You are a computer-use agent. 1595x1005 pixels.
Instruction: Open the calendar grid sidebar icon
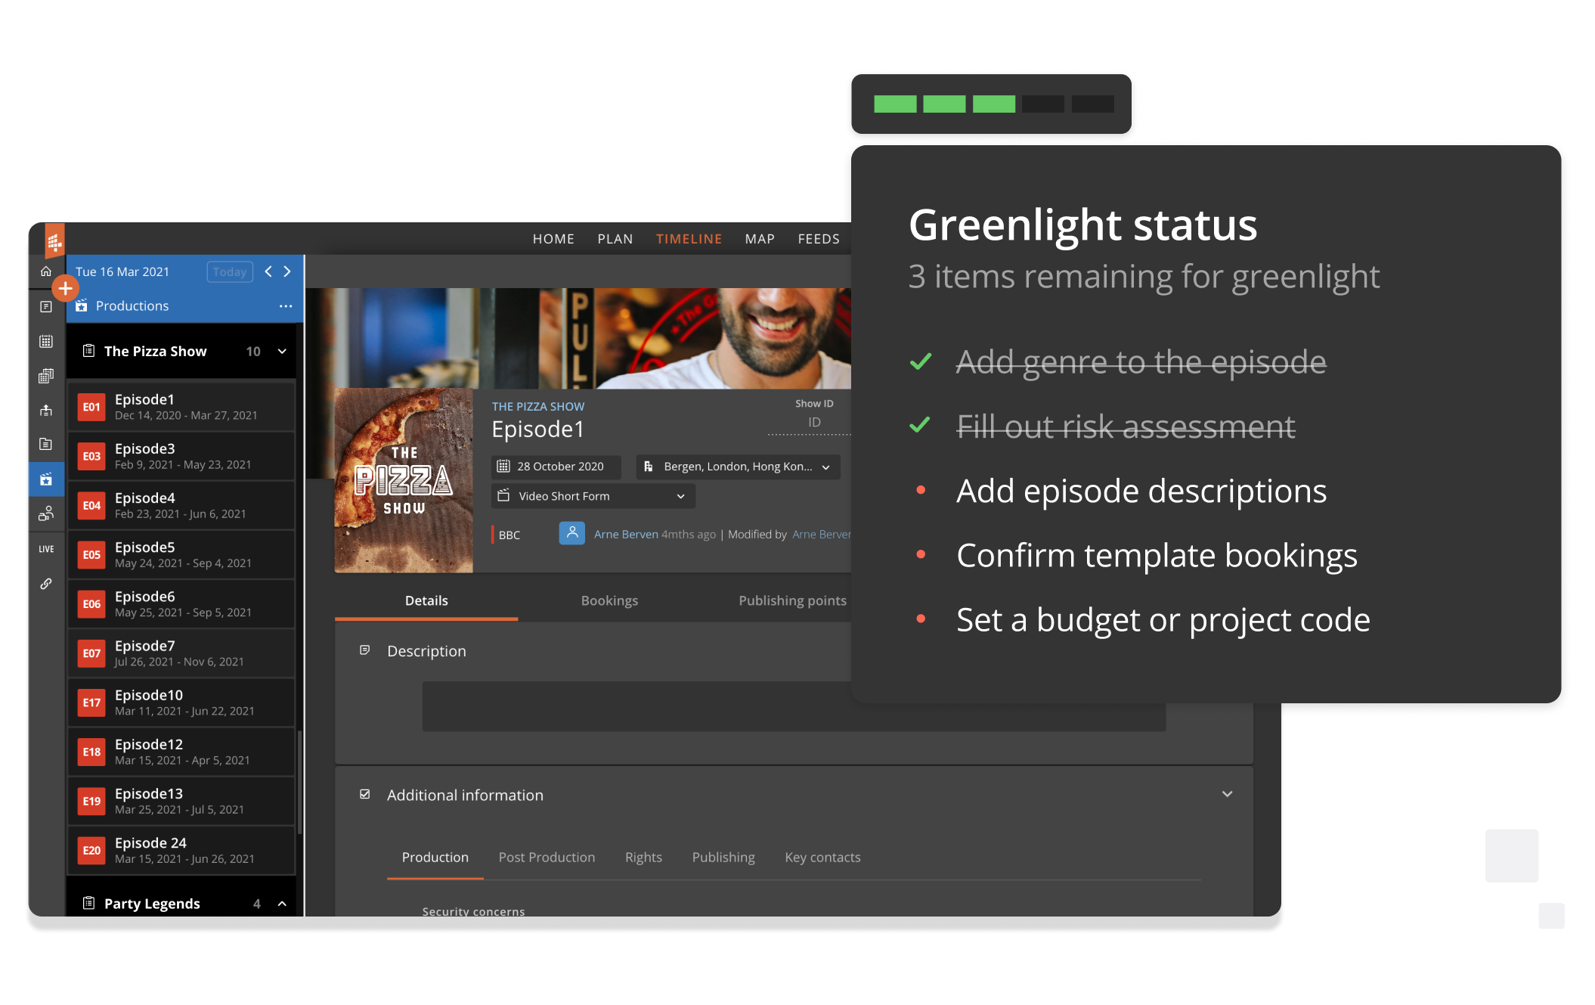click(x=46, y=341)
